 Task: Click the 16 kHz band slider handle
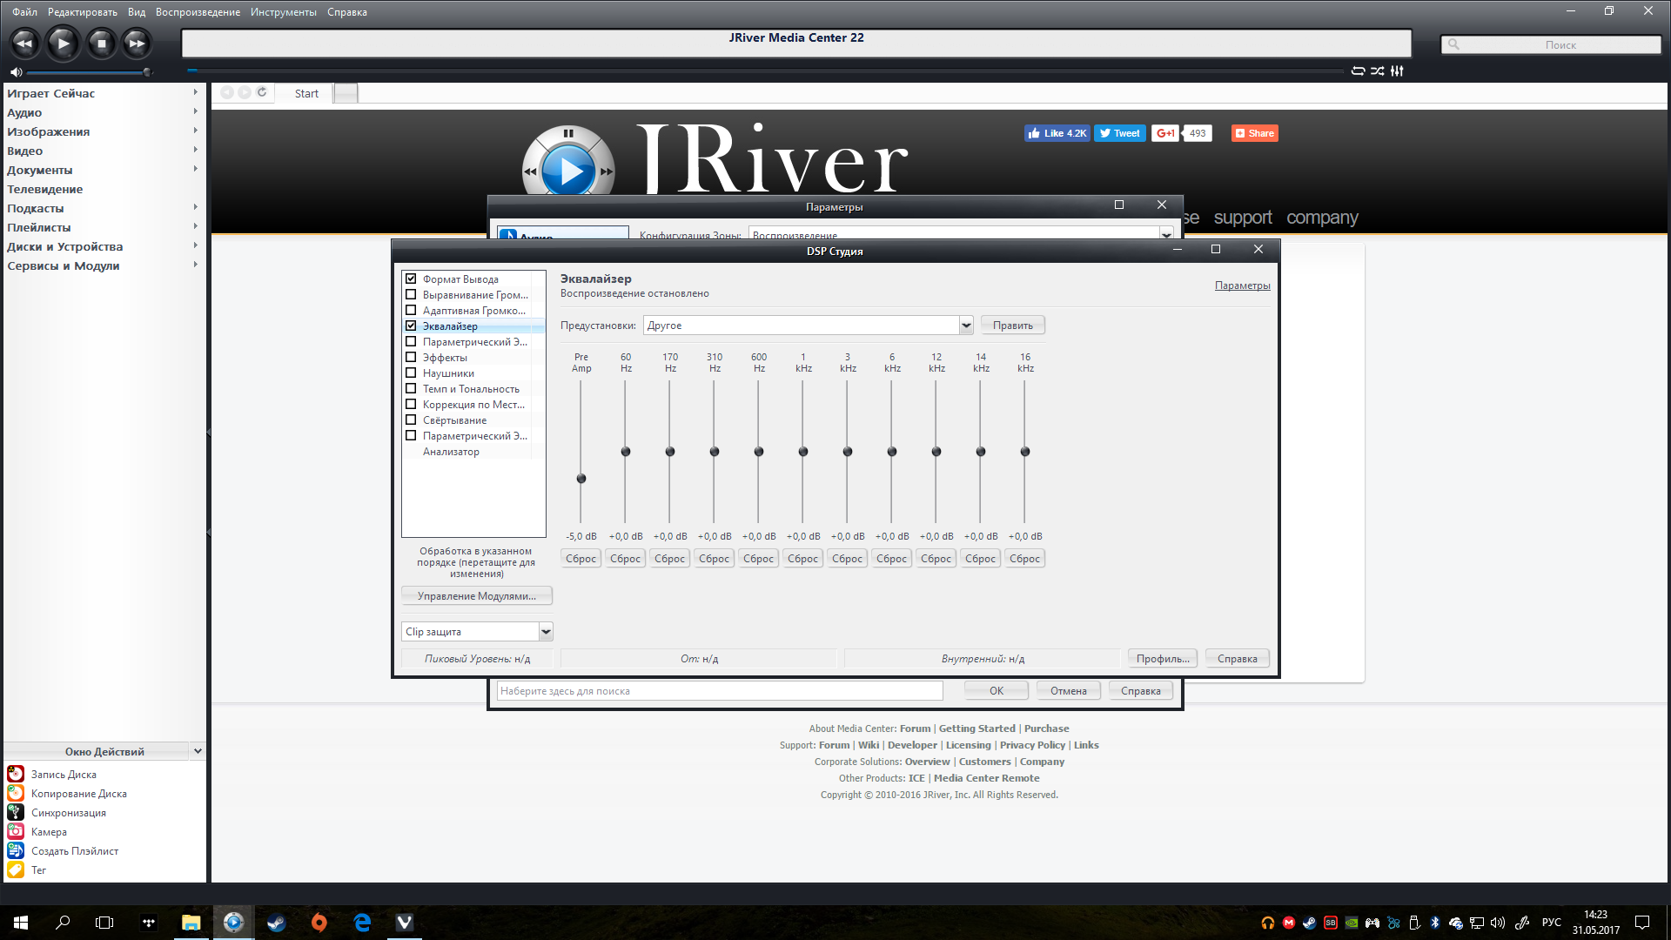(x=1025, y=452)
